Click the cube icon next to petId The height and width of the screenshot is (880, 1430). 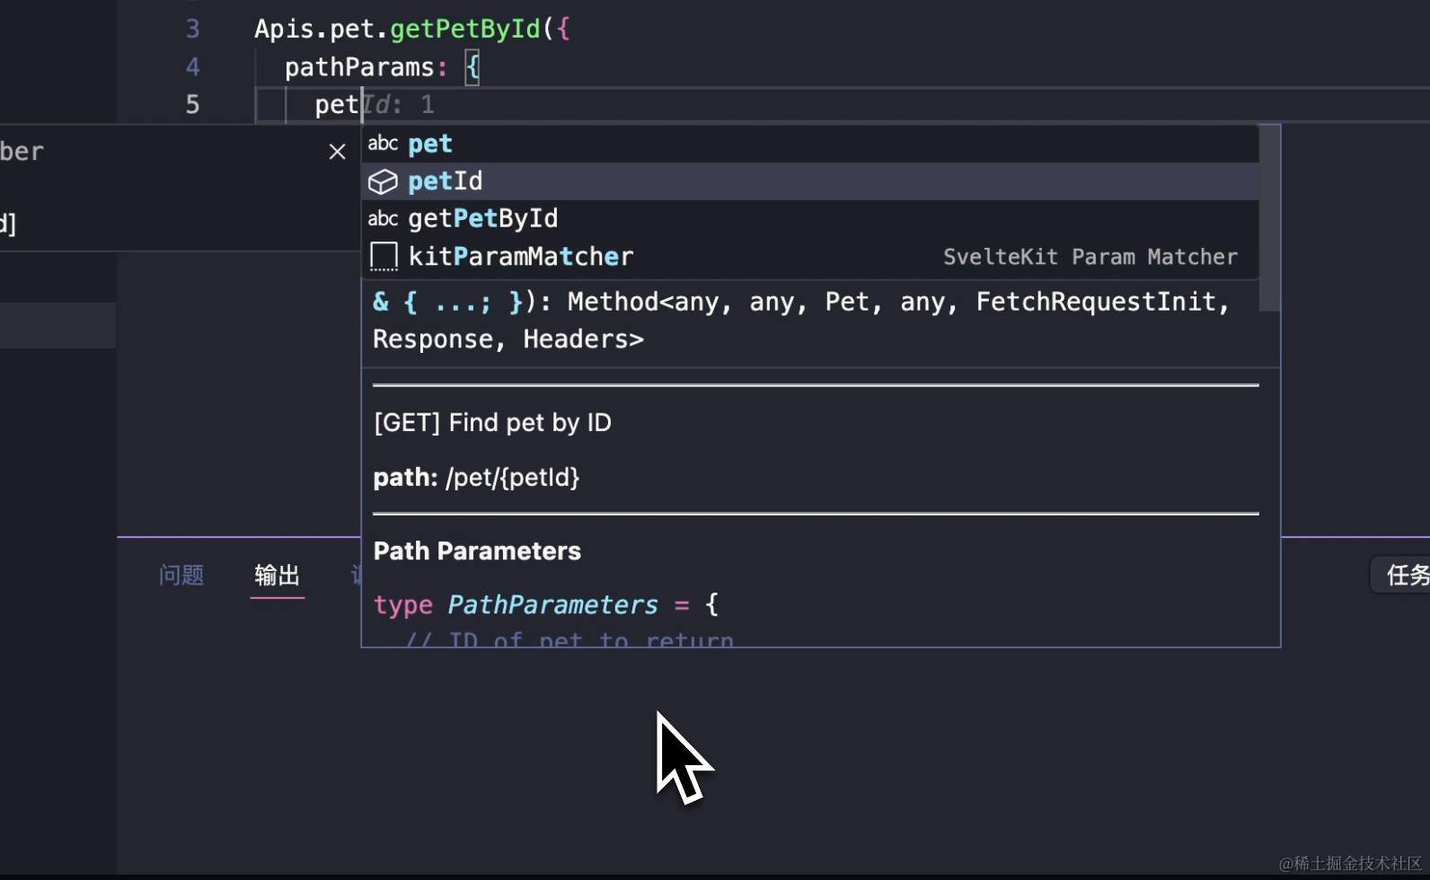pyautogui.click(x=383, y=181)
